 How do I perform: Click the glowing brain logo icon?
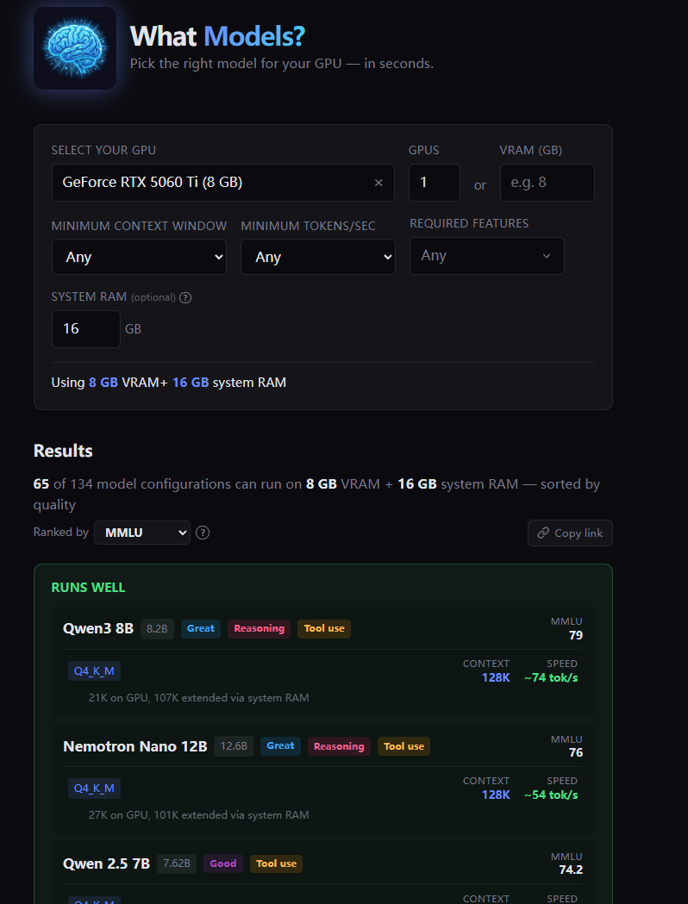(x=75, y=48)
